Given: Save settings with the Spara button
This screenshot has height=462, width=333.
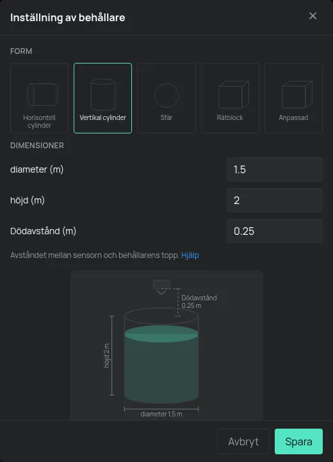Looking at the screenshot, I should pyautogui.click(x=298, y=441).
